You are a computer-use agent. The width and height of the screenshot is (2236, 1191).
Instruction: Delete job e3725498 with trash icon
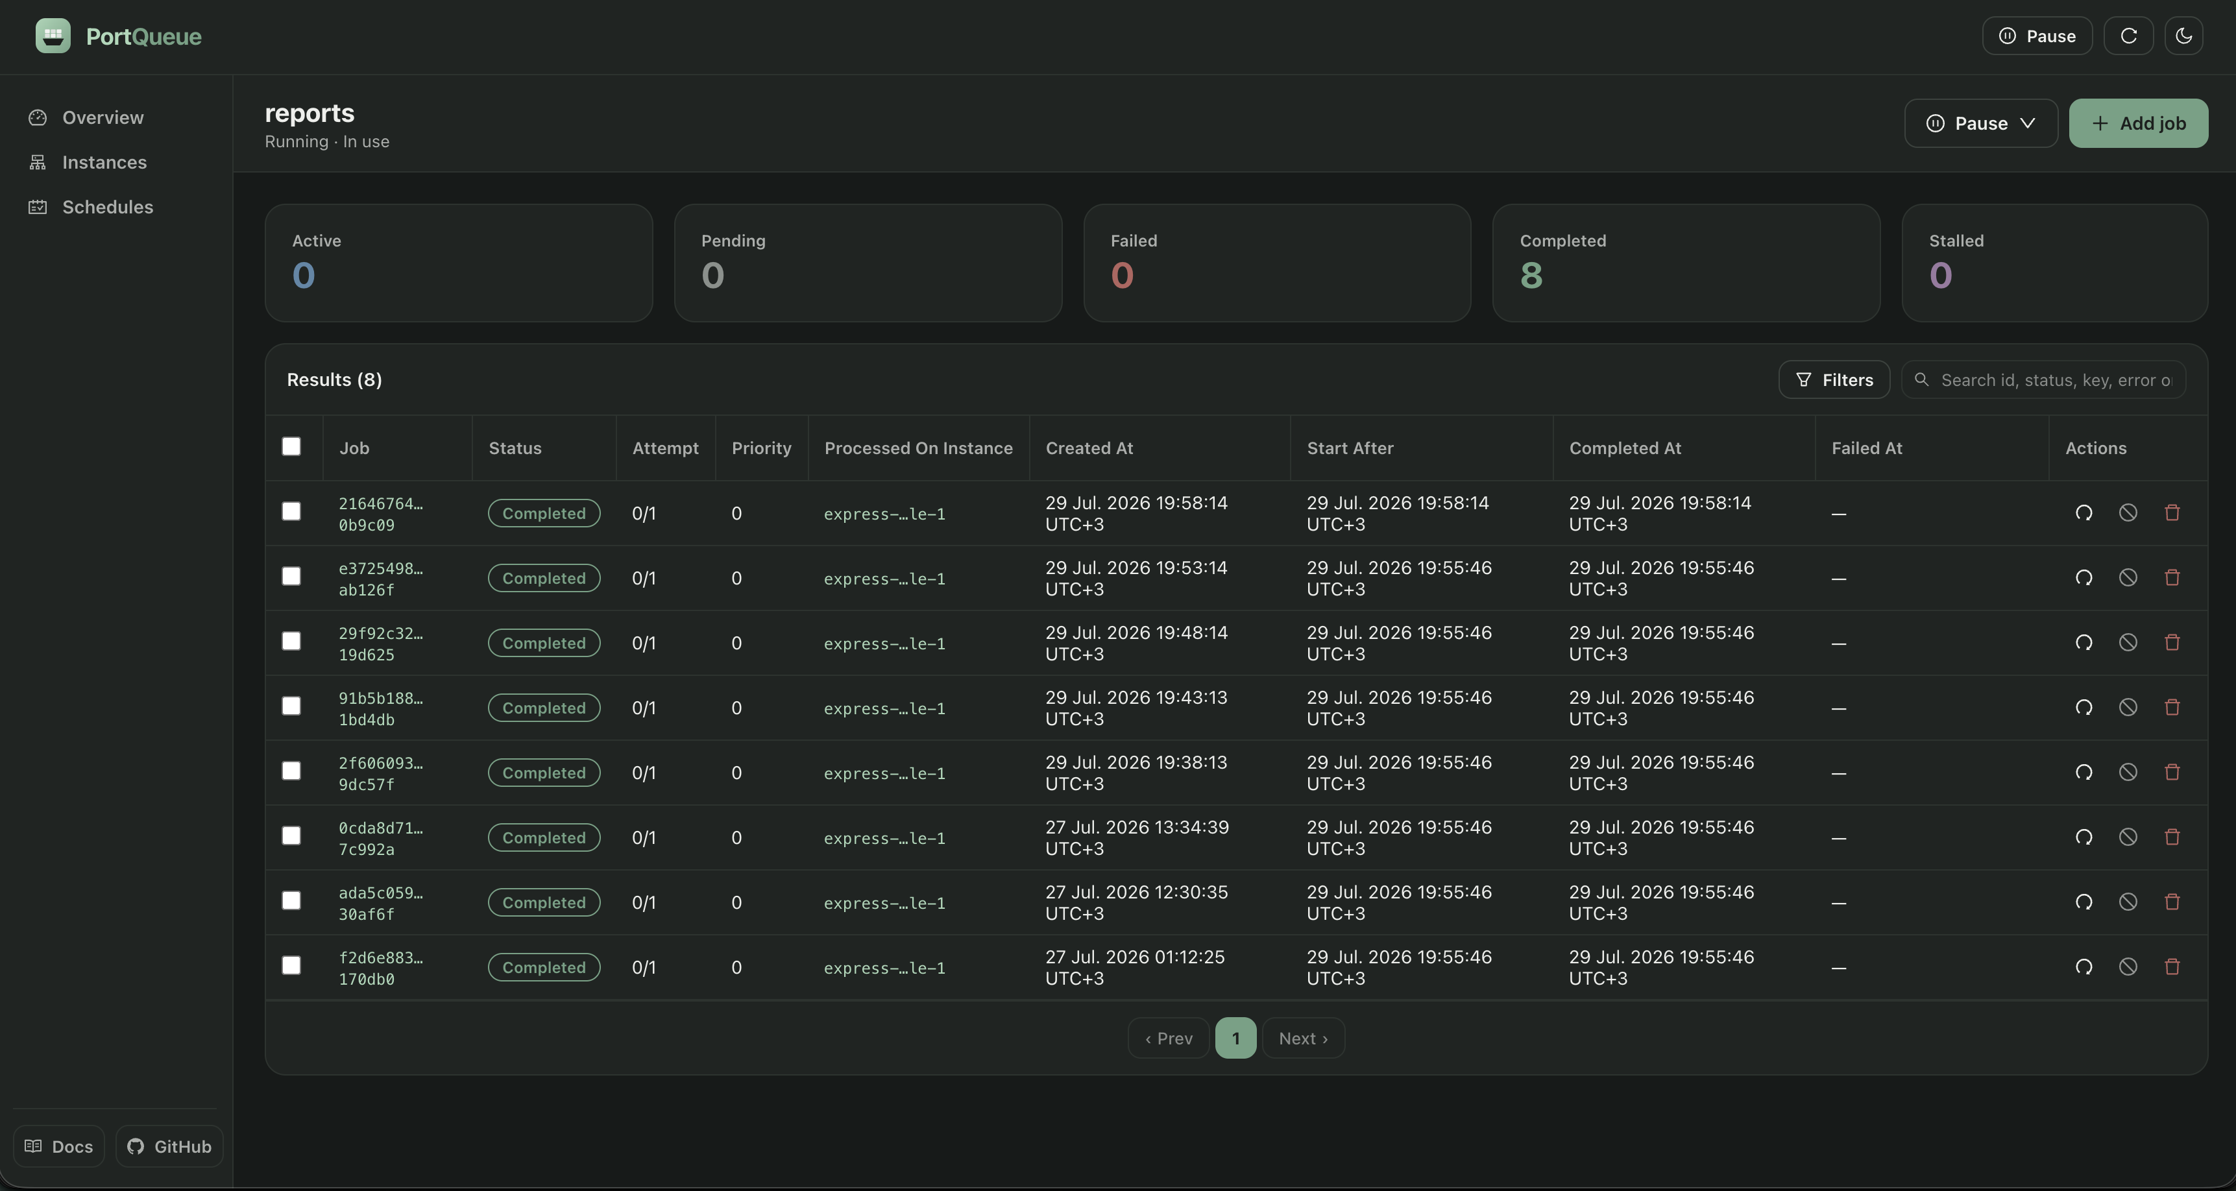2172,578
